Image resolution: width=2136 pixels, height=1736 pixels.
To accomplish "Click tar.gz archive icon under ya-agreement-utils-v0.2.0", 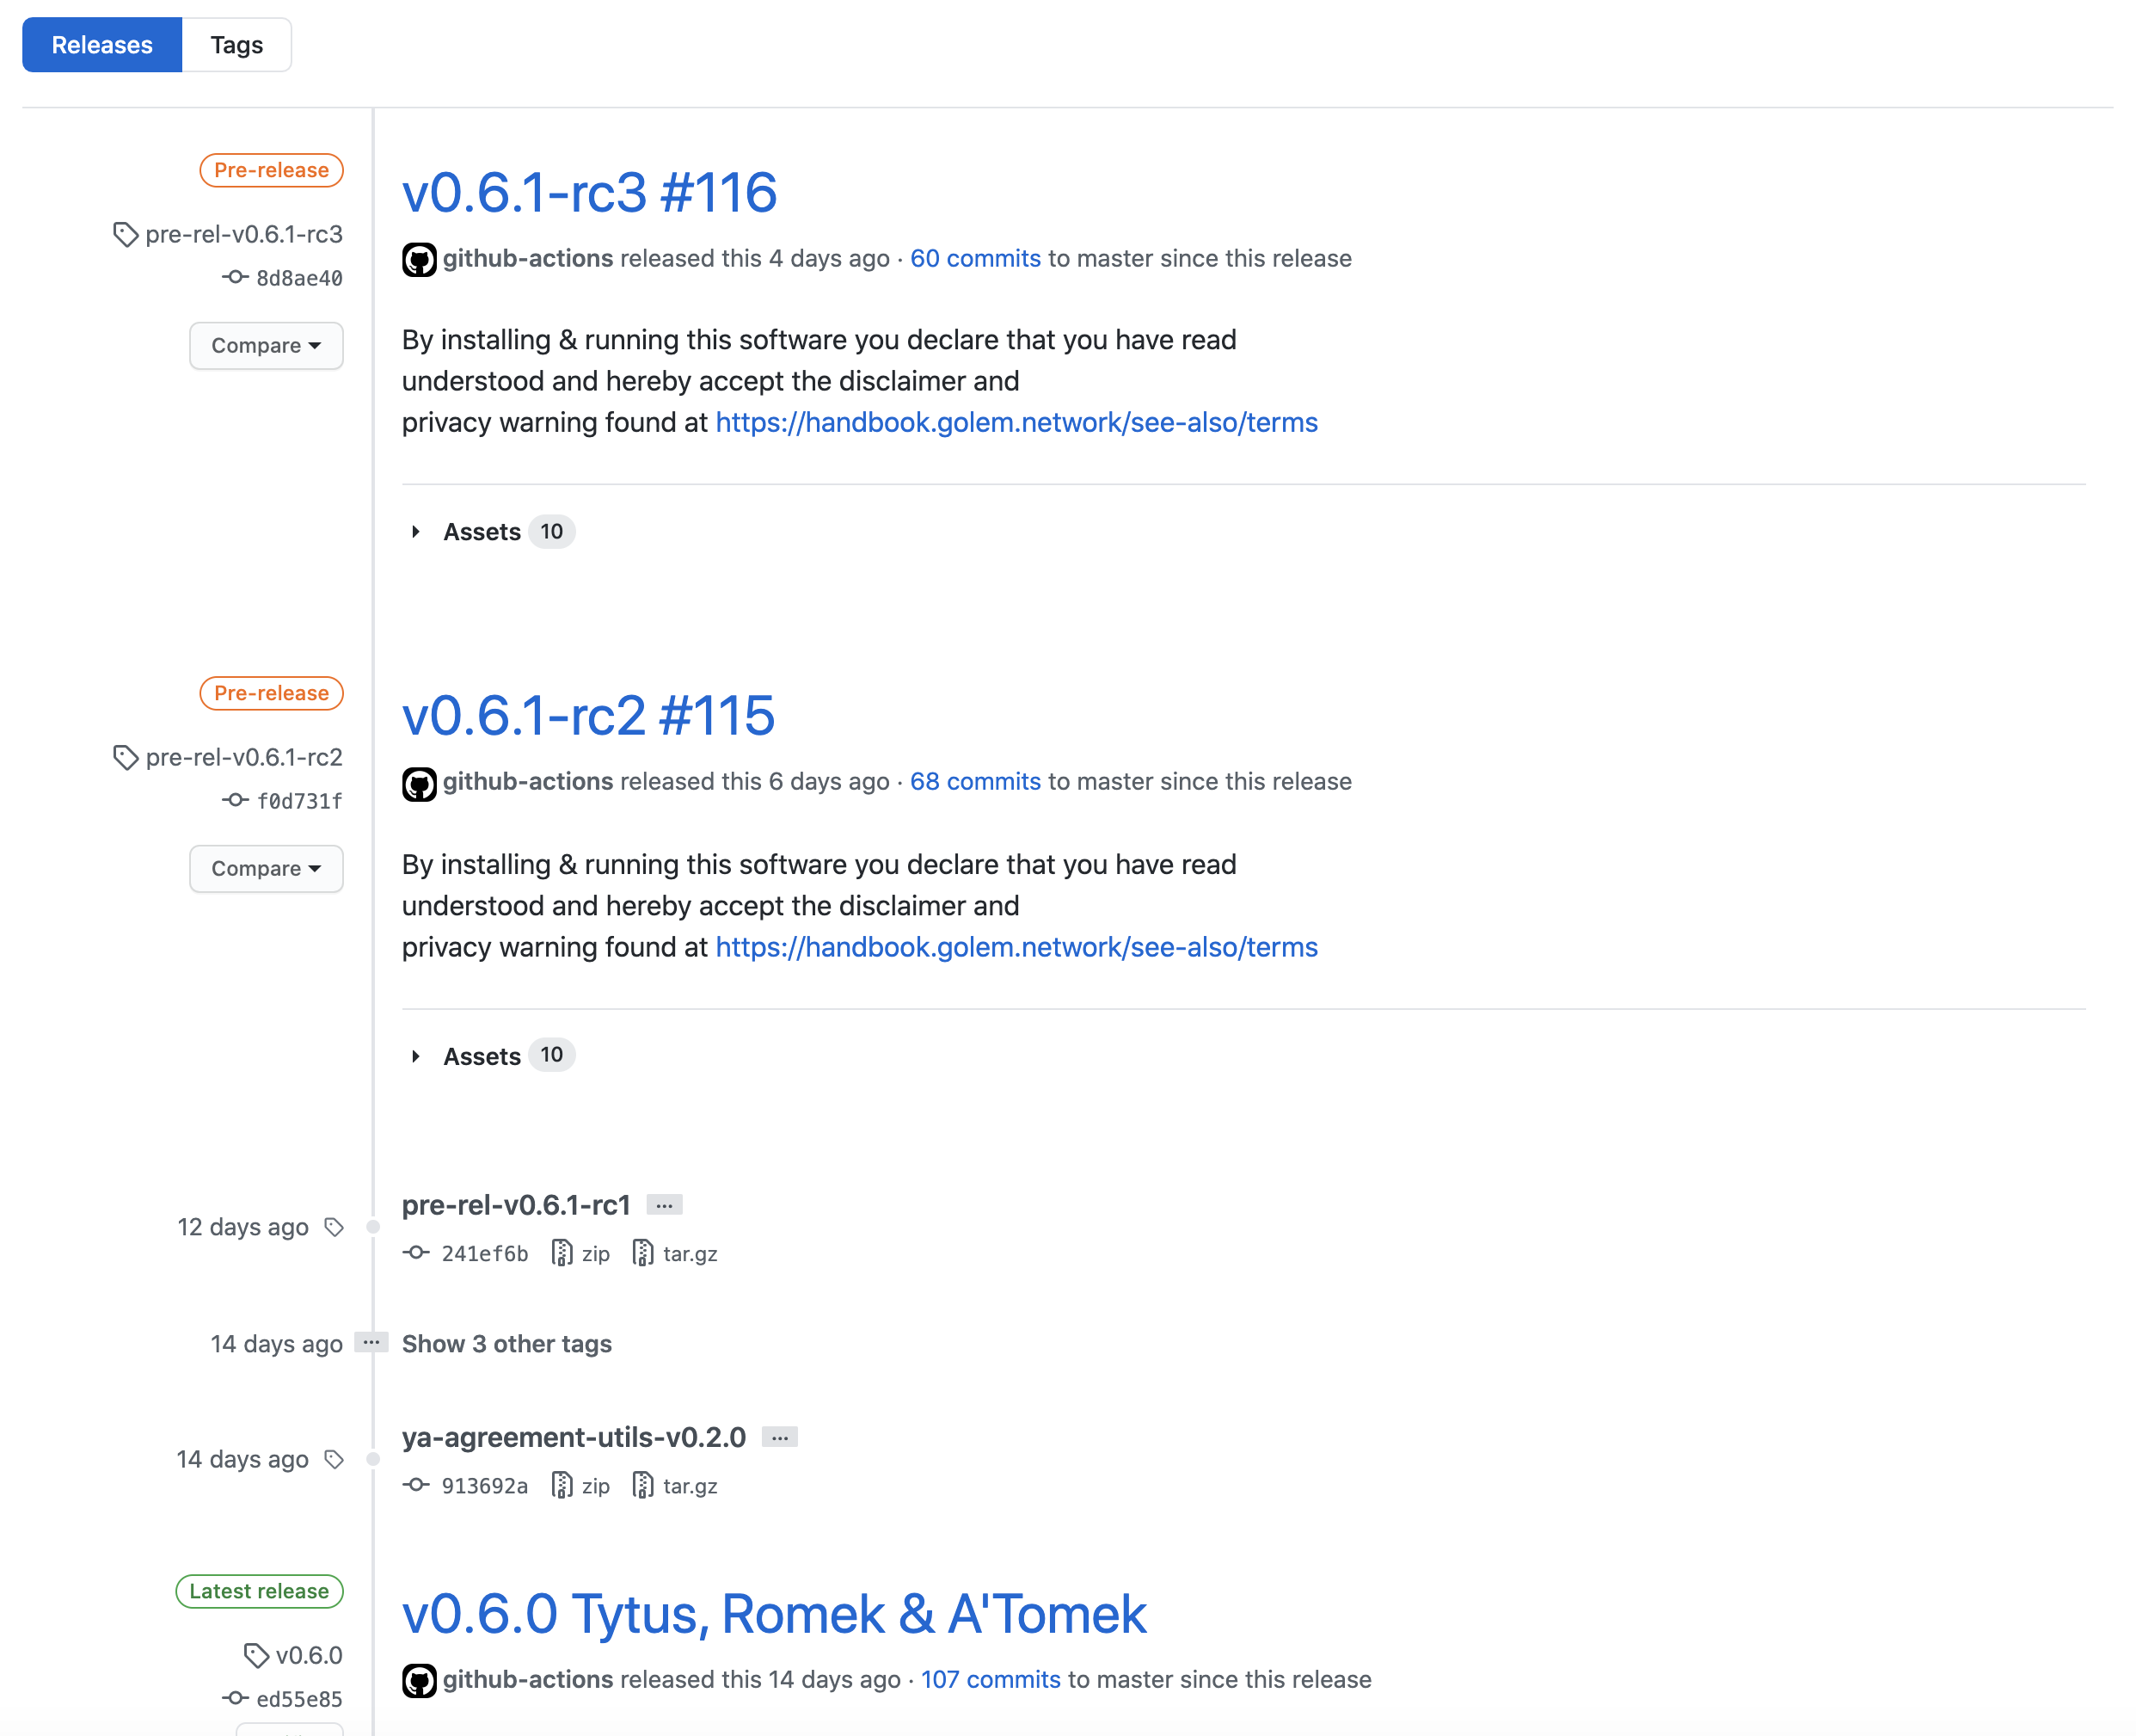I will 642,1485.
